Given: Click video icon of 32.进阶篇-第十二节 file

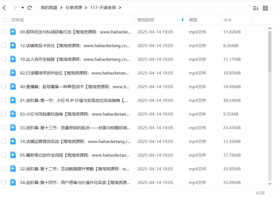Looking at the screenshot, I should point(13,169).
